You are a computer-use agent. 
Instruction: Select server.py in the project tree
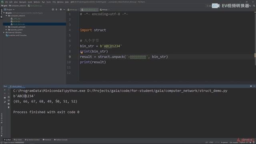click(x=15, y=21)
